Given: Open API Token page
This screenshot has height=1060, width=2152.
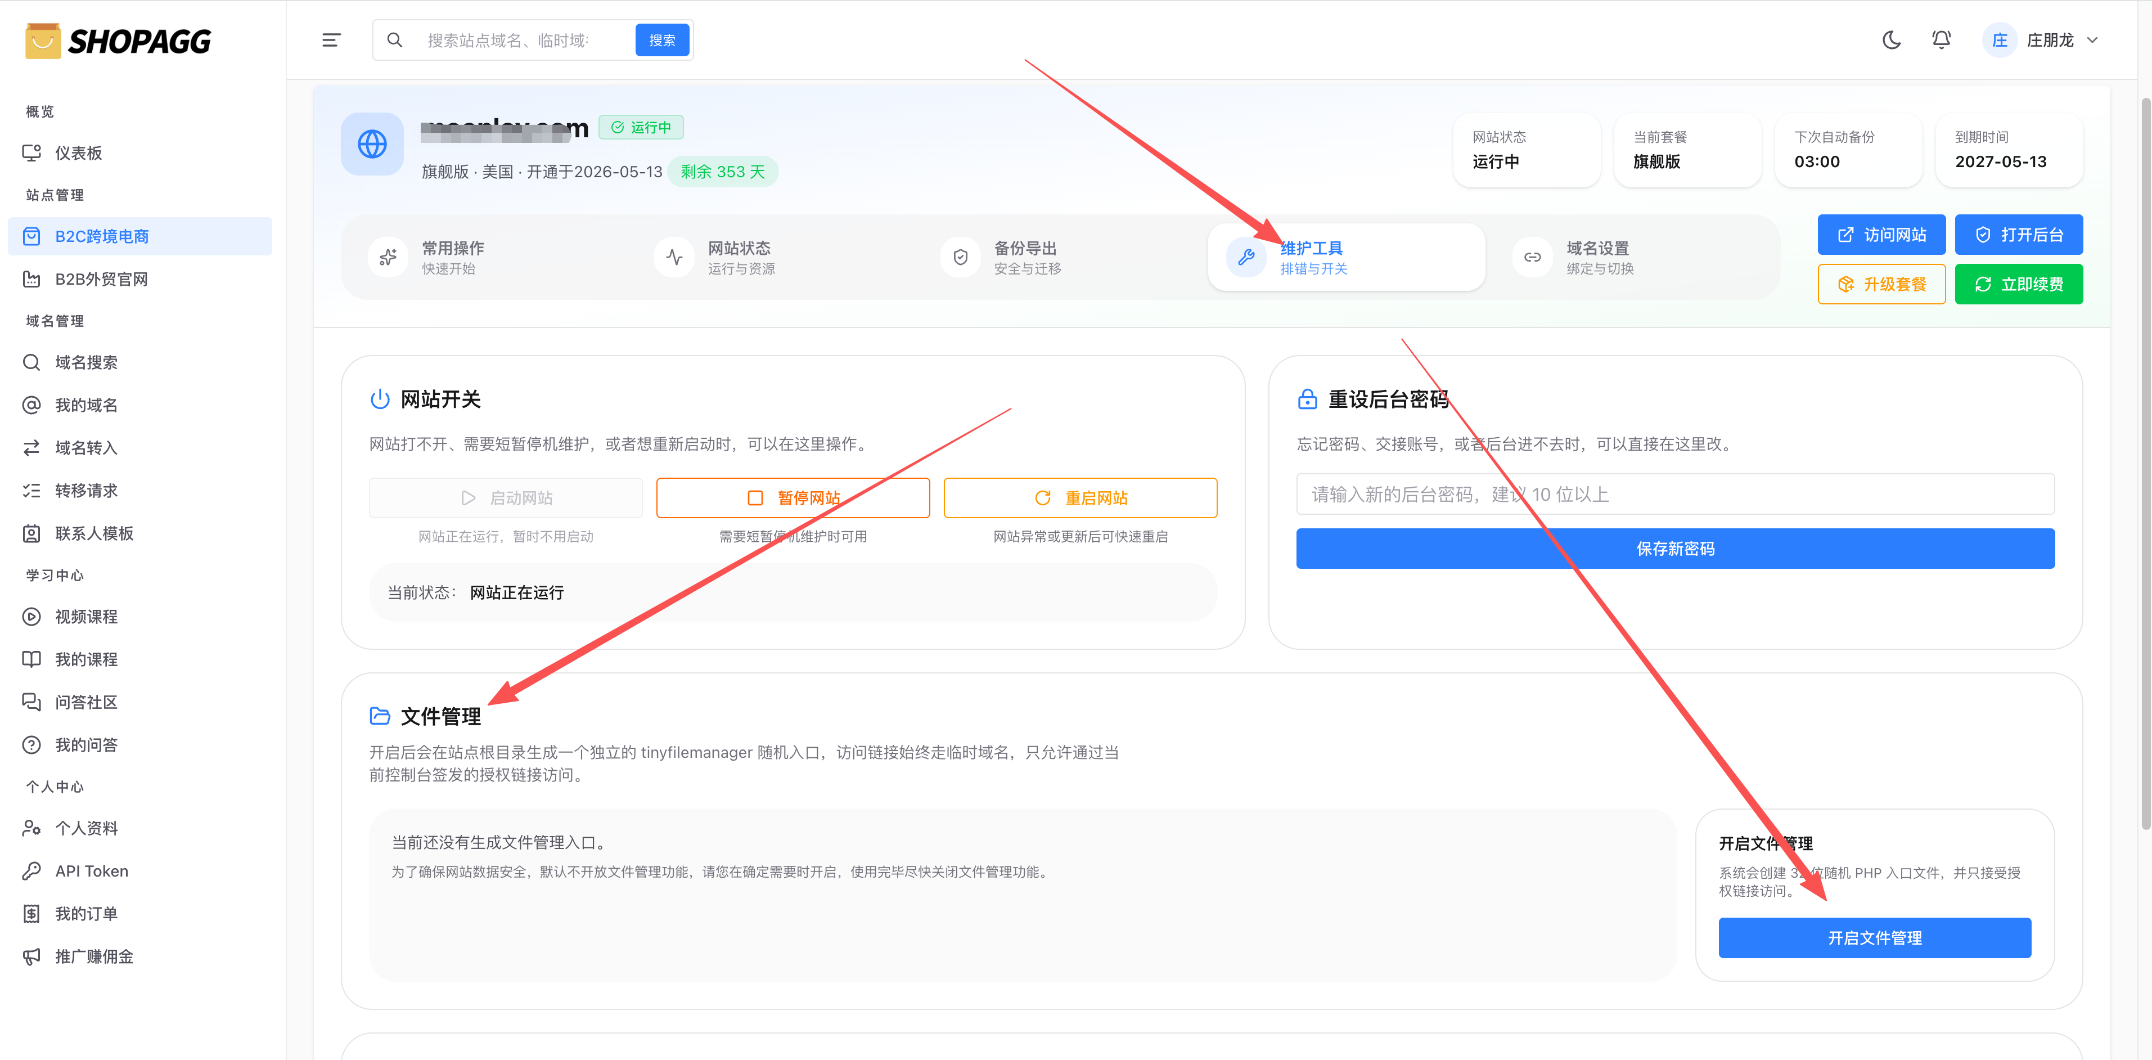Looking at the screenshot, I should point(139,871).
